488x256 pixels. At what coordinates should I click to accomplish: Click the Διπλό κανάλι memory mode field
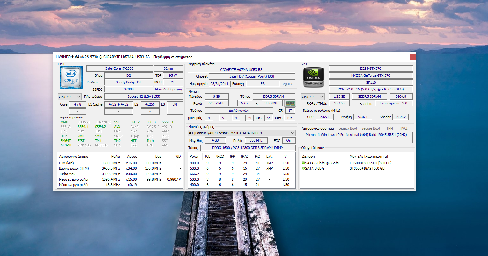pos(239,110)
